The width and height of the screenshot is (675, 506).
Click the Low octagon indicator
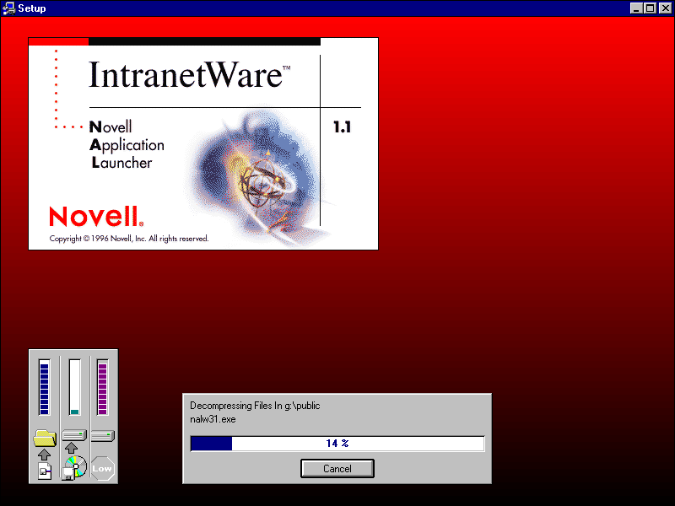(x=102, y=469)
